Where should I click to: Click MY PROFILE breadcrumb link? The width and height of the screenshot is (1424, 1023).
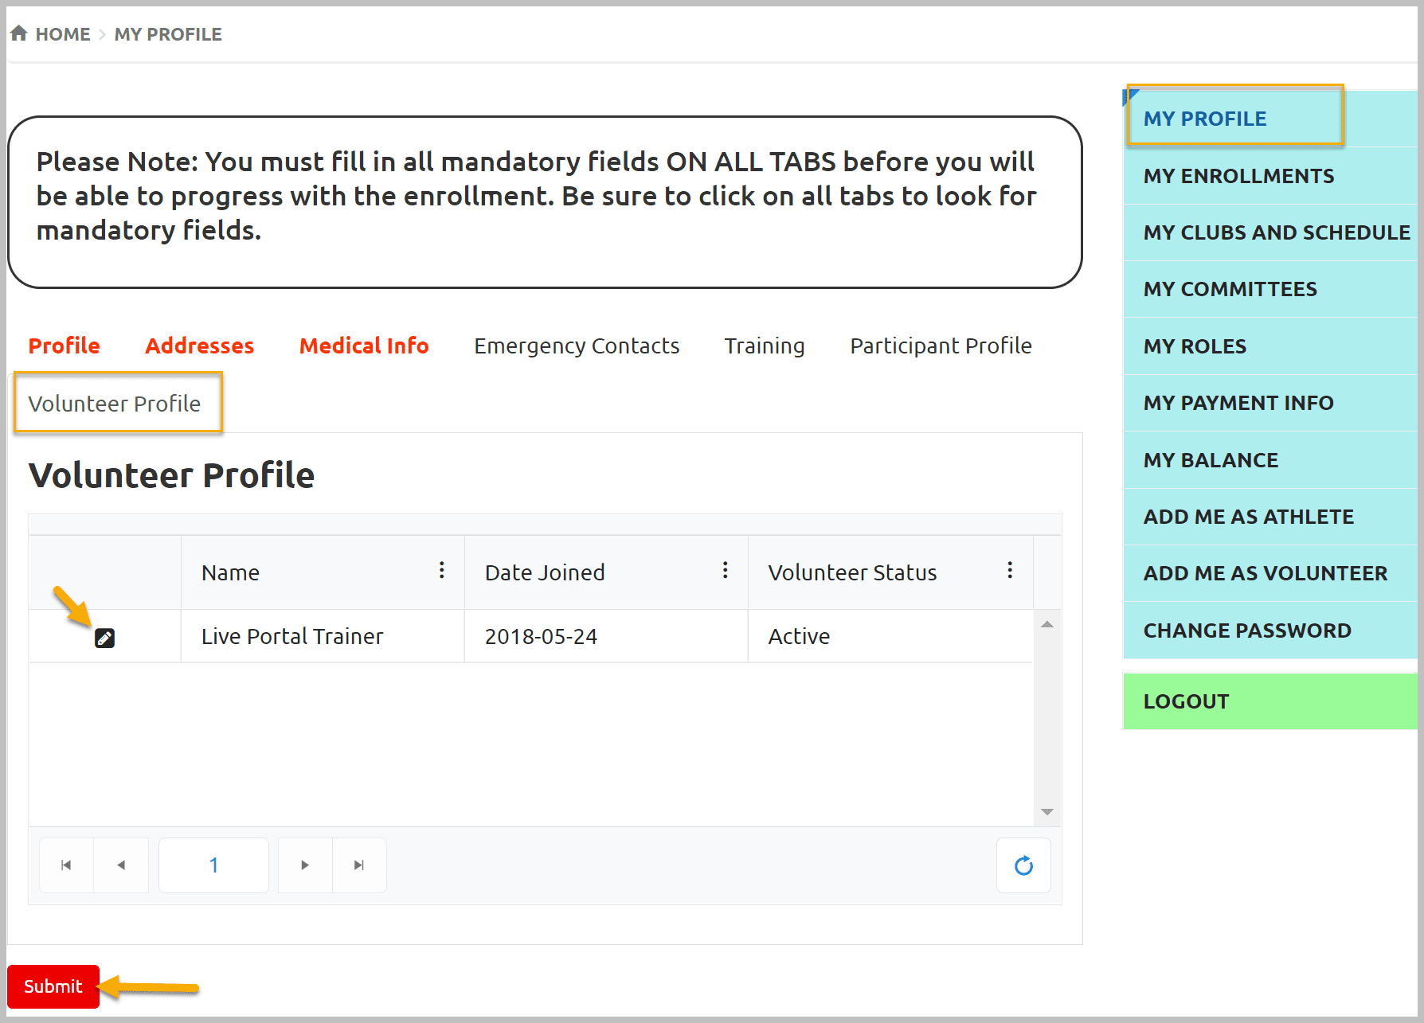168,34
